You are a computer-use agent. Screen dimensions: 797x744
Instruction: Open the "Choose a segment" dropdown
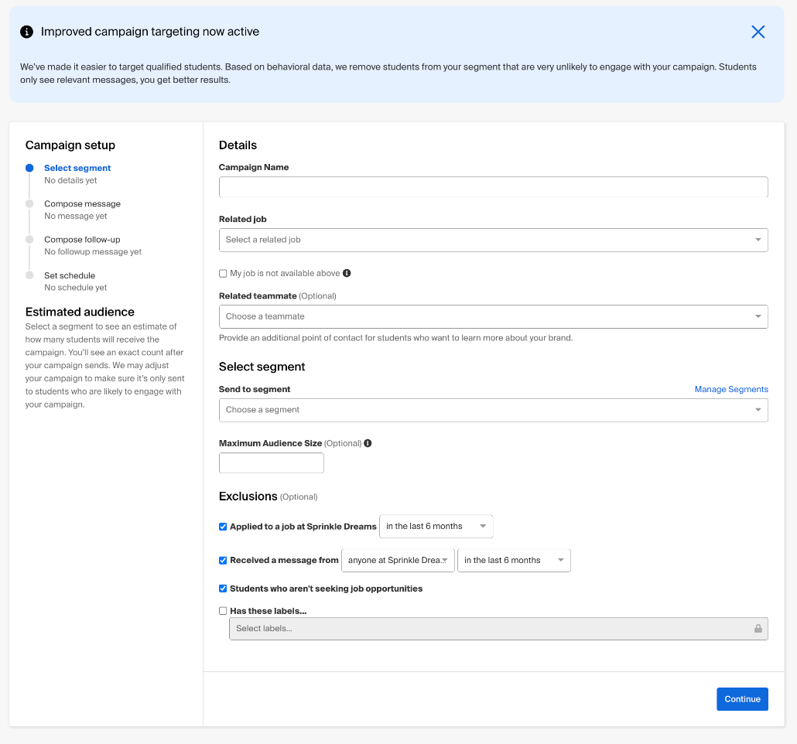click(x=493, y=410)
